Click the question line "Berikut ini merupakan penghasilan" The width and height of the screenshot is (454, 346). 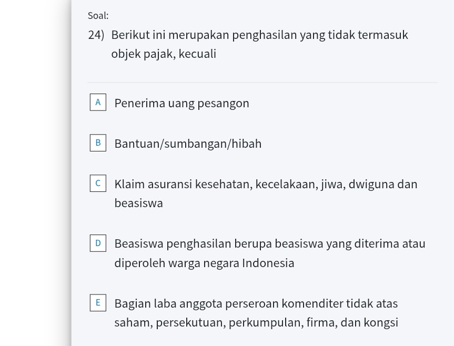[259, 35]
